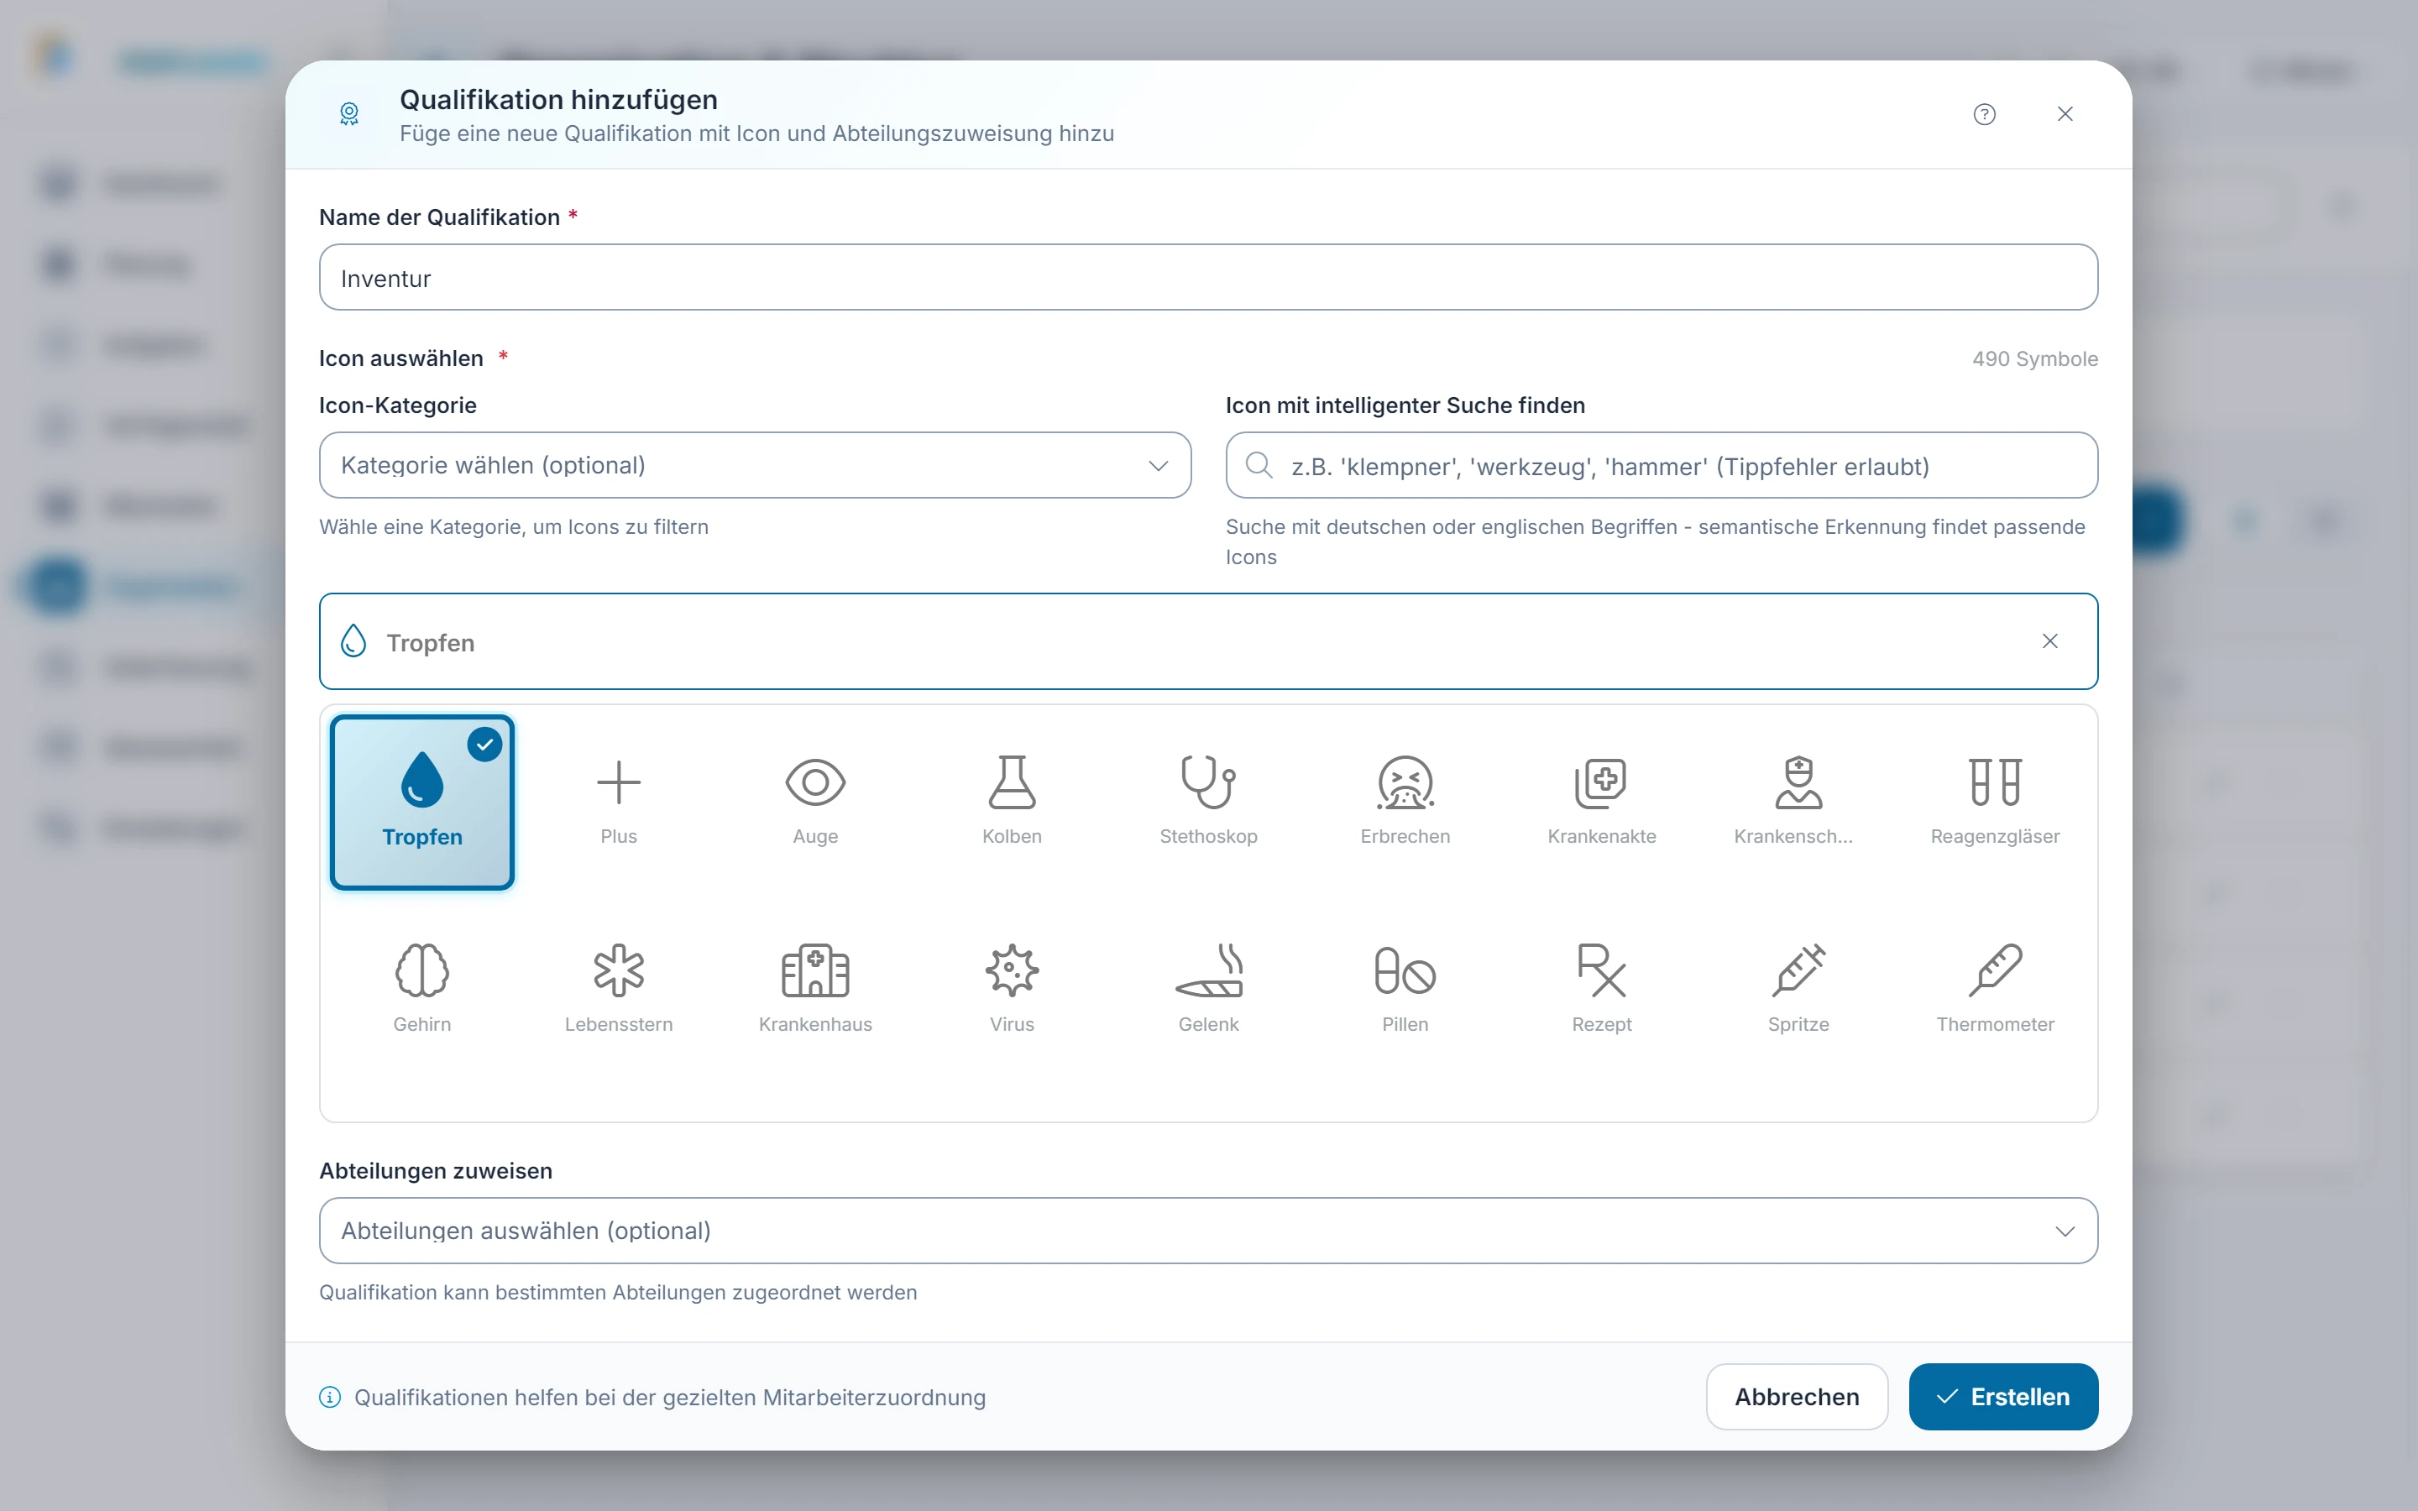
Task: Pick the Gehirn brain icon
Action: point(421,990)
